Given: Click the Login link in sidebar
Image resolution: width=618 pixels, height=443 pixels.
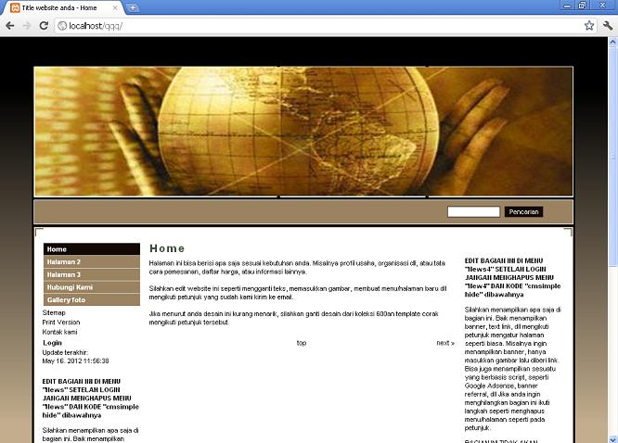Looking at the screenshot, I should click(52, 343).
